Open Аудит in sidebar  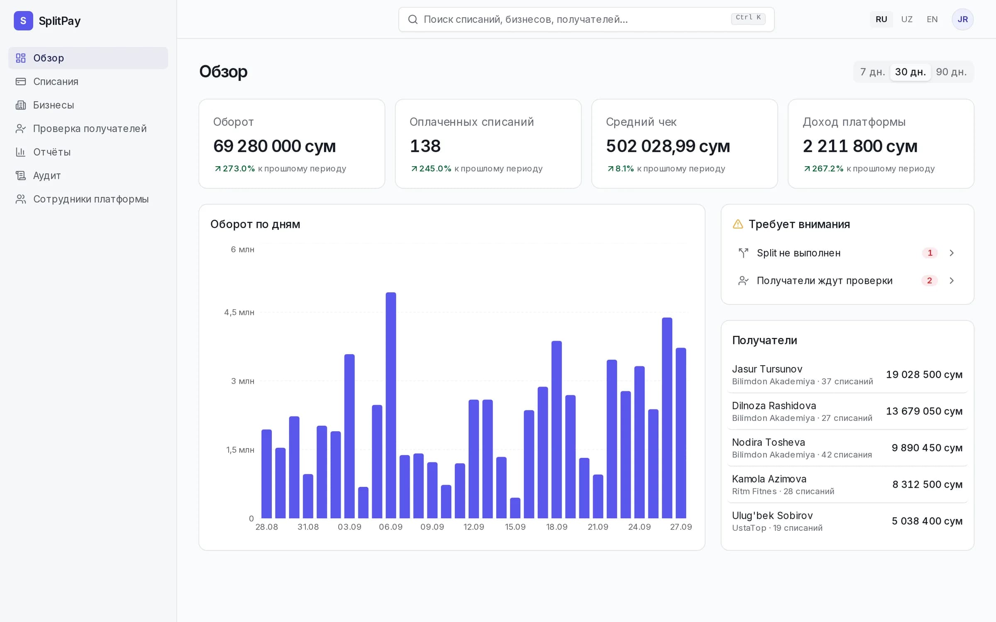point(88,175)
